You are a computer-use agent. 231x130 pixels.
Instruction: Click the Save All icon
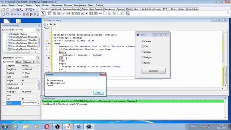pos(22,10)
